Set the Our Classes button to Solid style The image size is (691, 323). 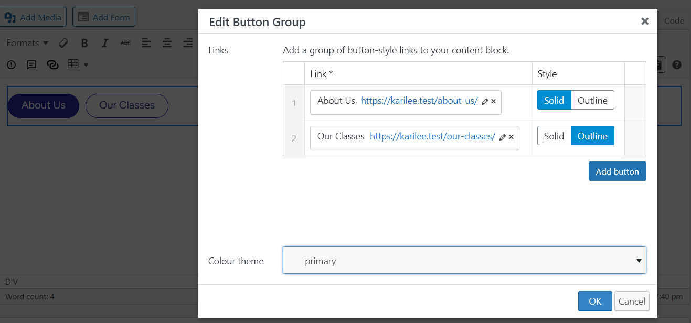point(554,135)
